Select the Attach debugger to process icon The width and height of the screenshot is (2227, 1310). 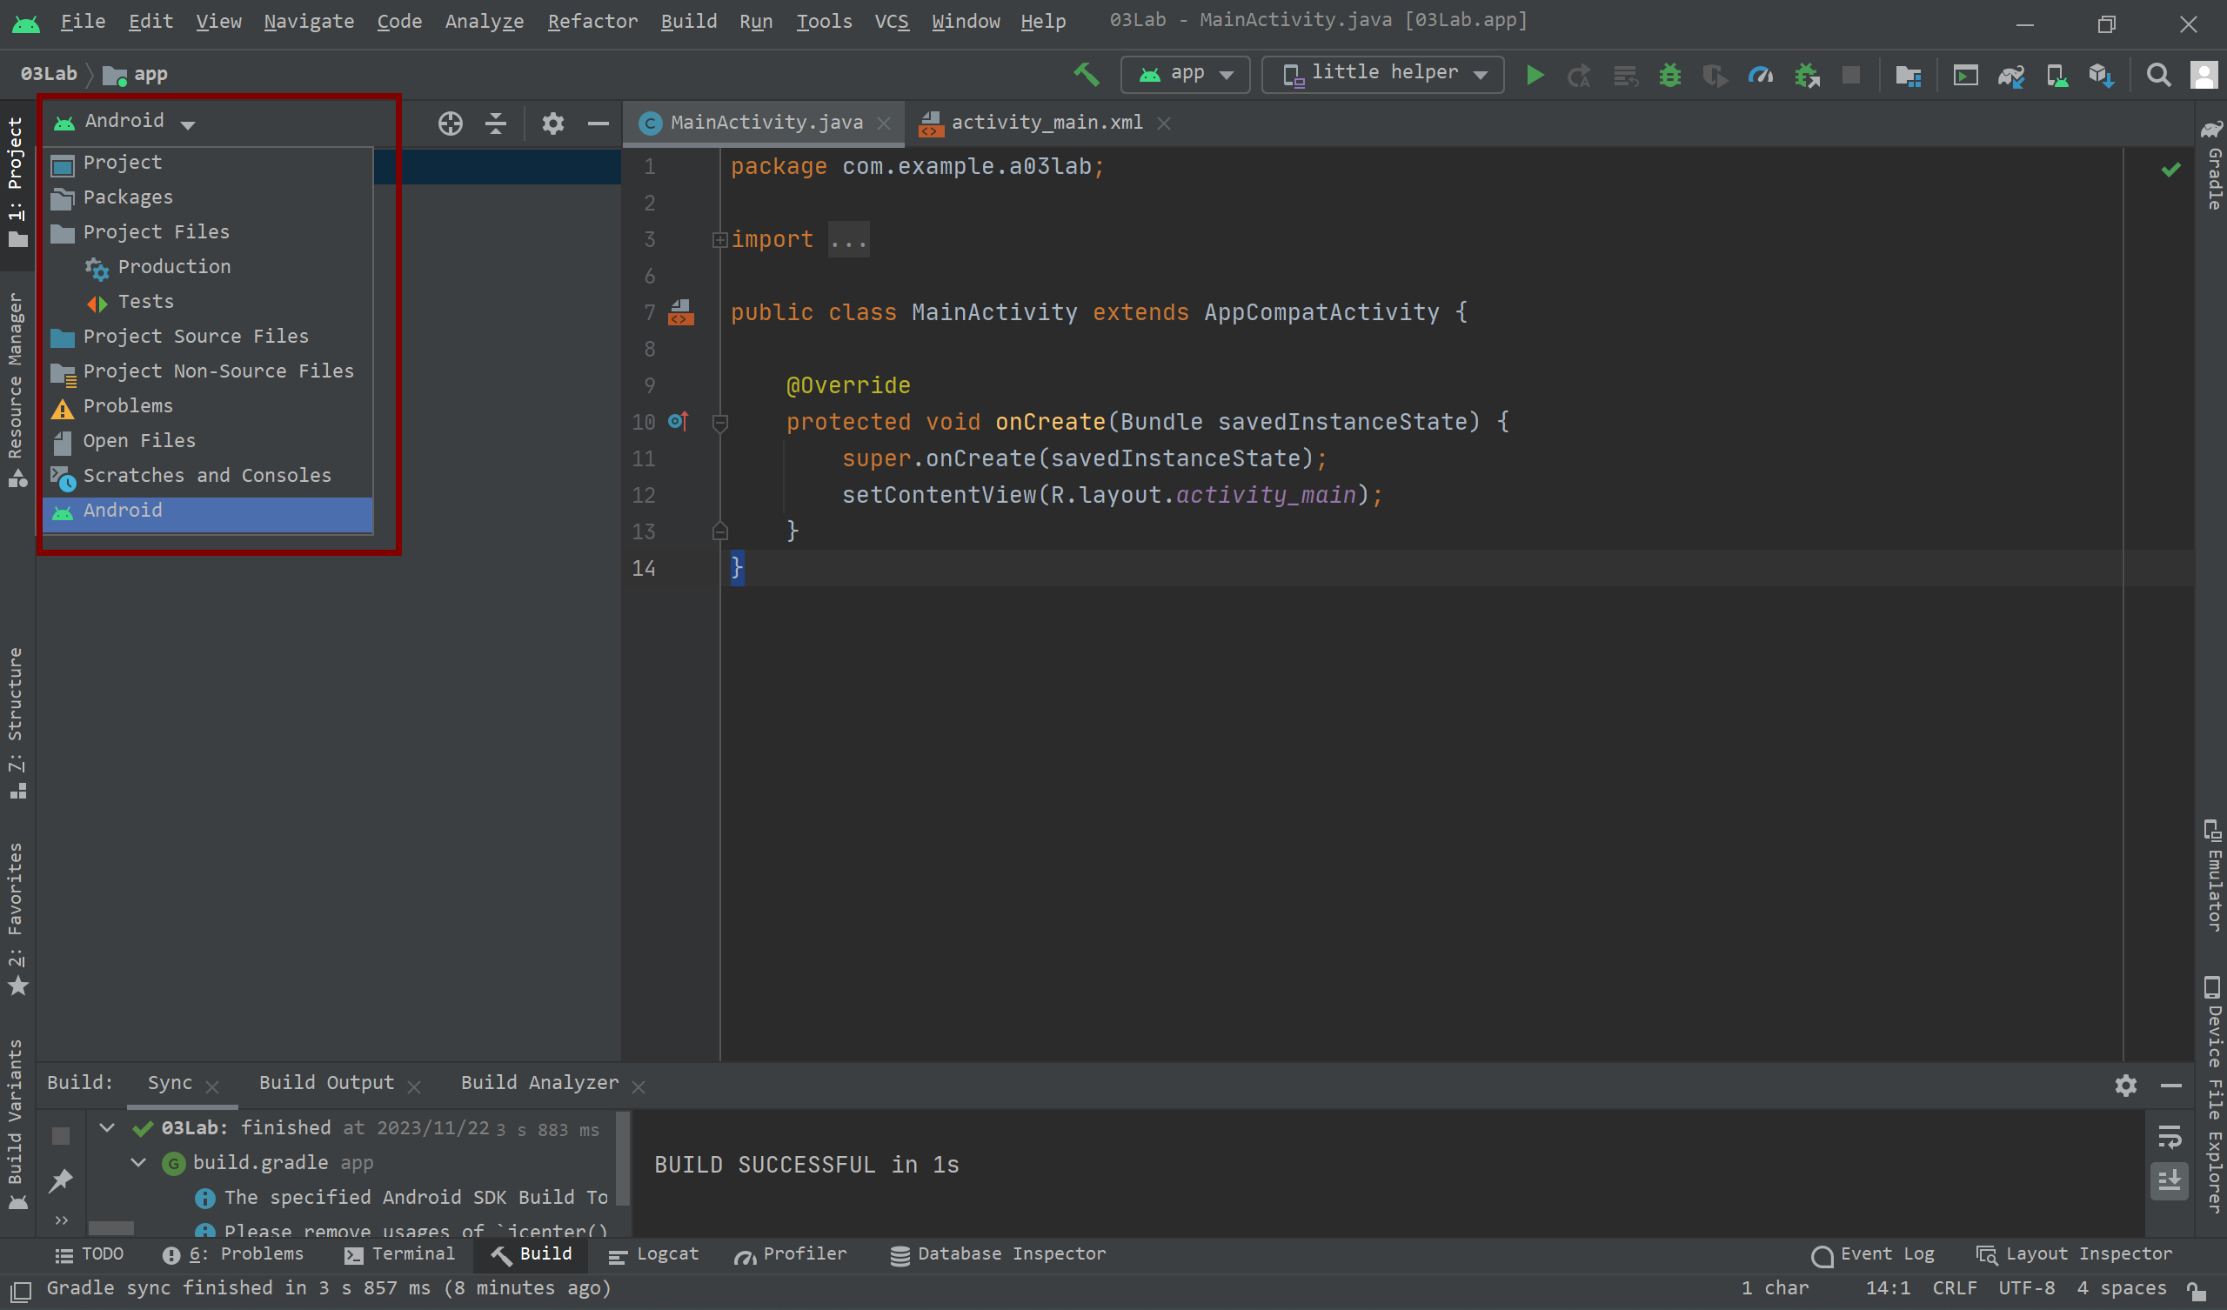pyautogui.click(x=1806, y=73)
